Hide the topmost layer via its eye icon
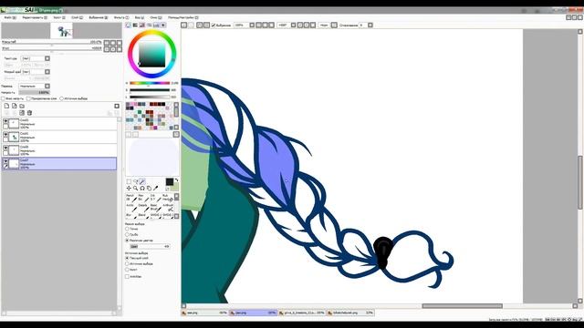The height and width of the screenshot is (328, 584). click(5, 121)
